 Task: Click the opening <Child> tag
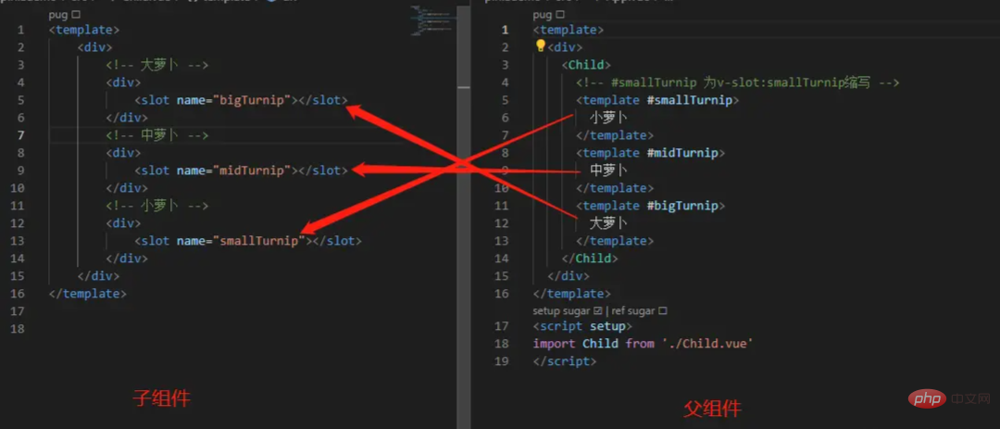pos(586,65)
